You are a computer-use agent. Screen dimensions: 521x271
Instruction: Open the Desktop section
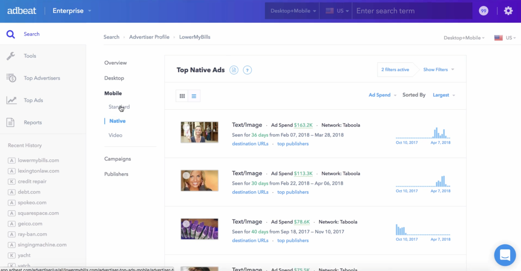pos(114,78)
